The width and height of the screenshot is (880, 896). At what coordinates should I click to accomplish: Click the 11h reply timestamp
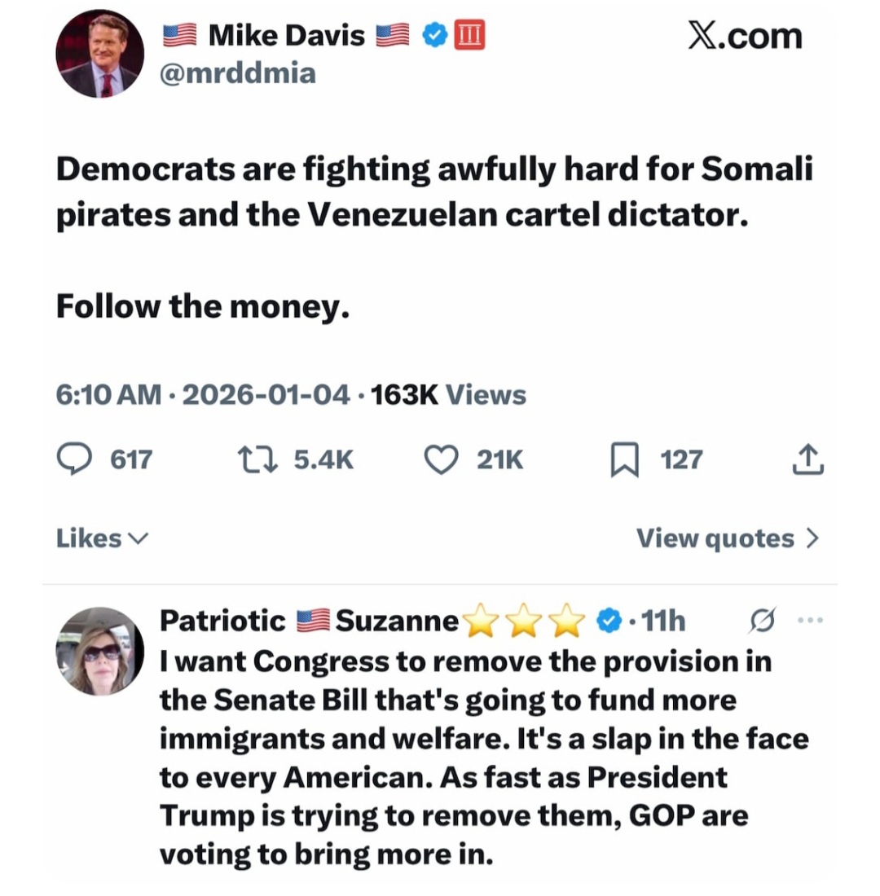click(x=663, y=621)
